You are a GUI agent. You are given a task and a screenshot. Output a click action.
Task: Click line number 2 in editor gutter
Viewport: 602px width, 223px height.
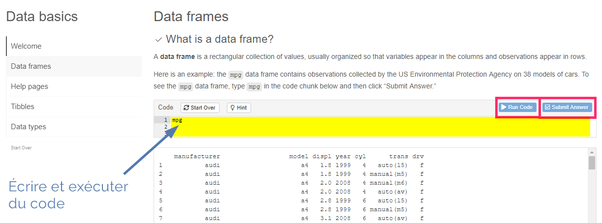[166, 127]
